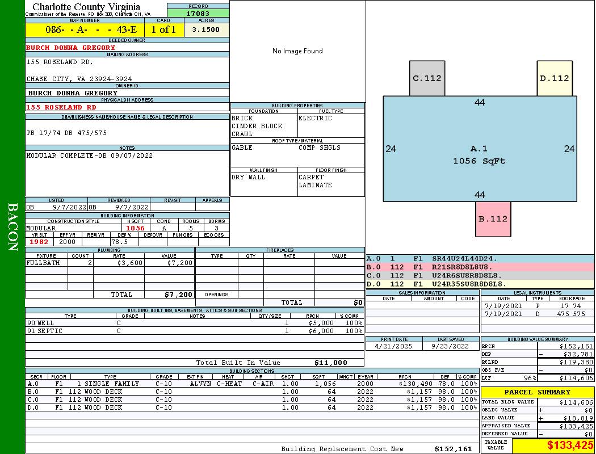
Task: Select section C.112 in the sketch
Action: coord(427,78)
